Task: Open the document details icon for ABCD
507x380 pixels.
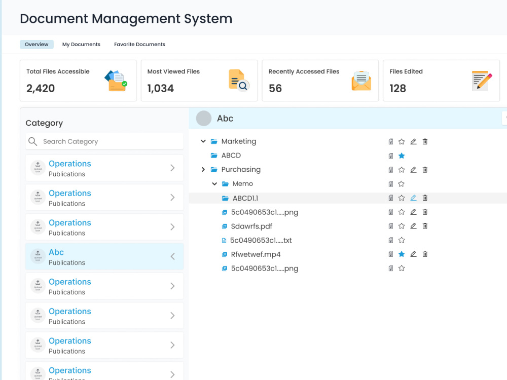Action: (390, 156)
